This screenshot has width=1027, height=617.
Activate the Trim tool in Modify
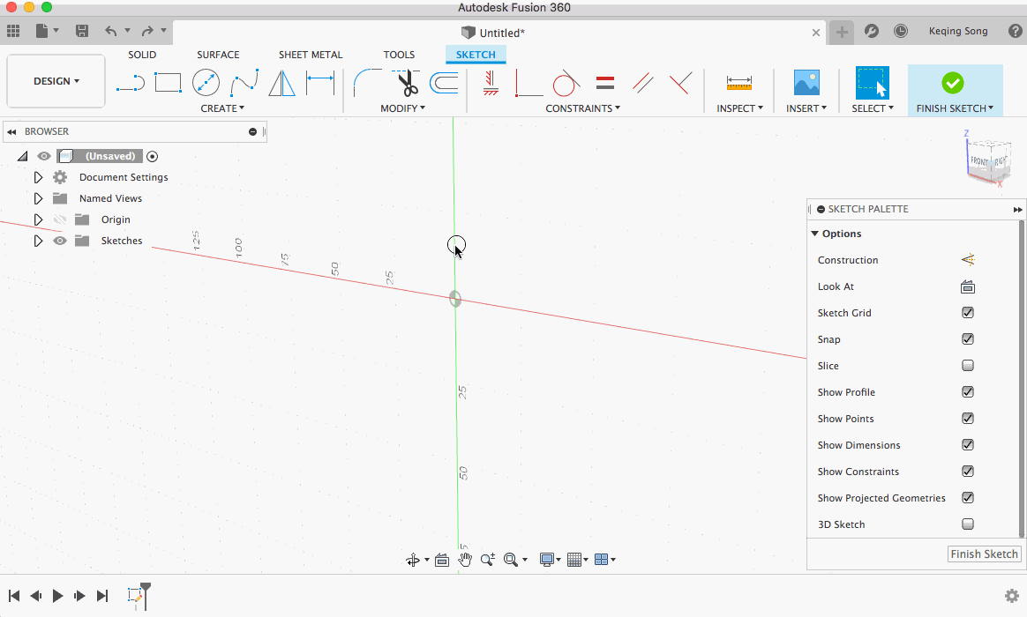pyautogui.click(x=407, y=82)
